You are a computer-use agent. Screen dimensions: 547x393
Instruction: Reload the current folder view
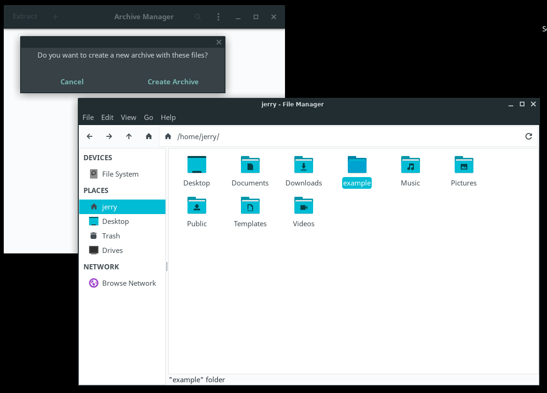(x=528, y=136)
